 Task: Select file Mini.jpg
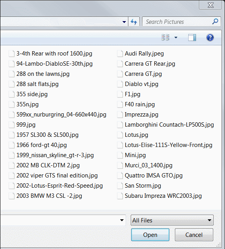click(x=131, y=155)
